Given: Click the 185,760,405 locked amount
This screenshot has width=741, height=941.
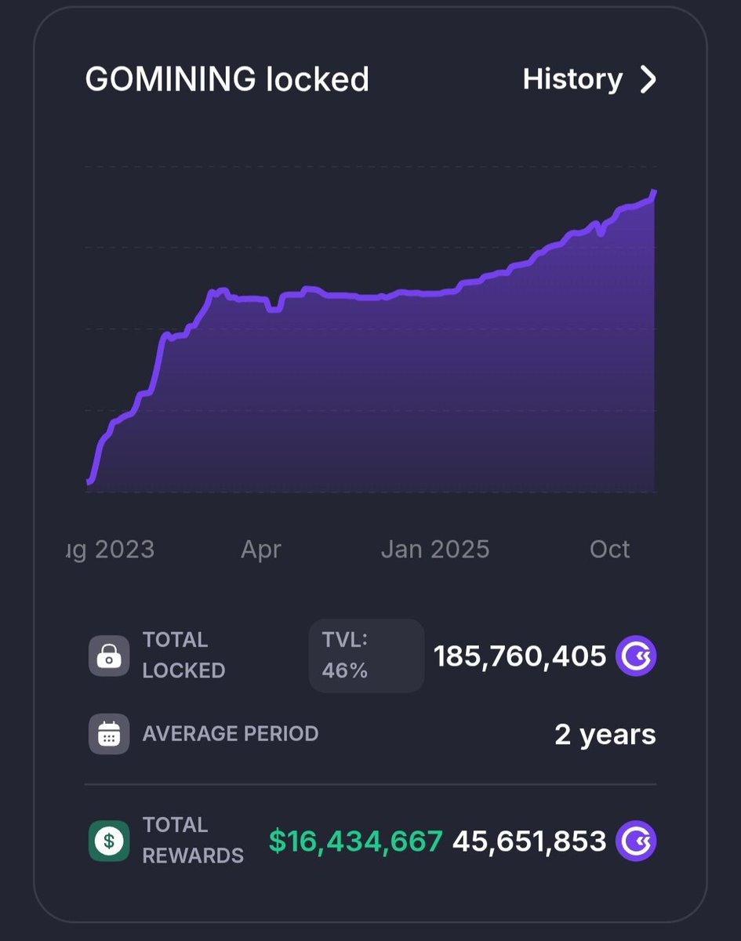Looking at the screenshot, I should click(x=520, y=656).
